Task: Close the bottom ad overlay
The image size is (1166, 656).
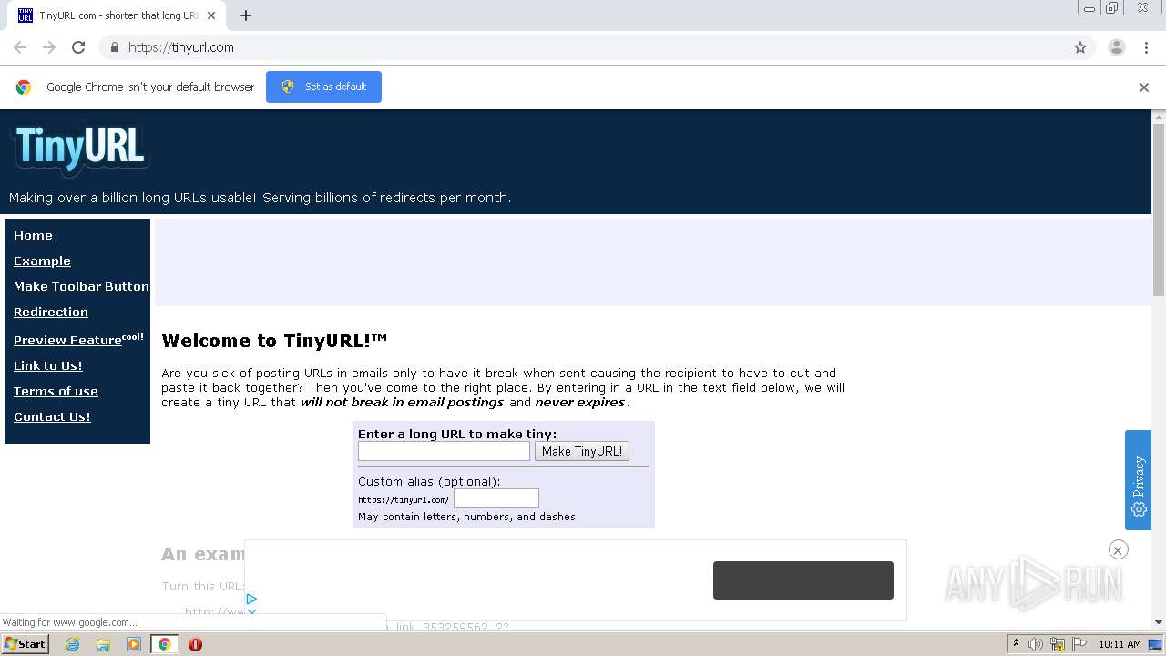Action: [1118, 549]
